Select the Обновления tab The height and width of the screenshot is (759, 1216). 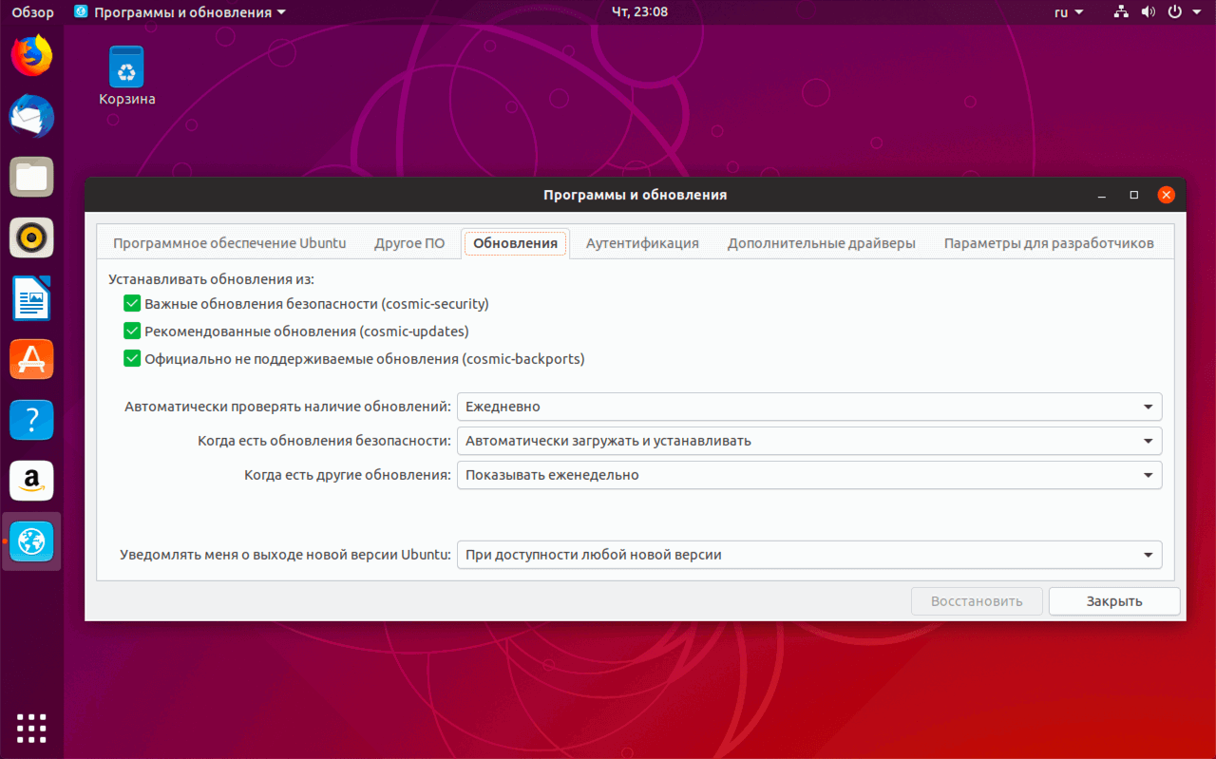[515, 243]
